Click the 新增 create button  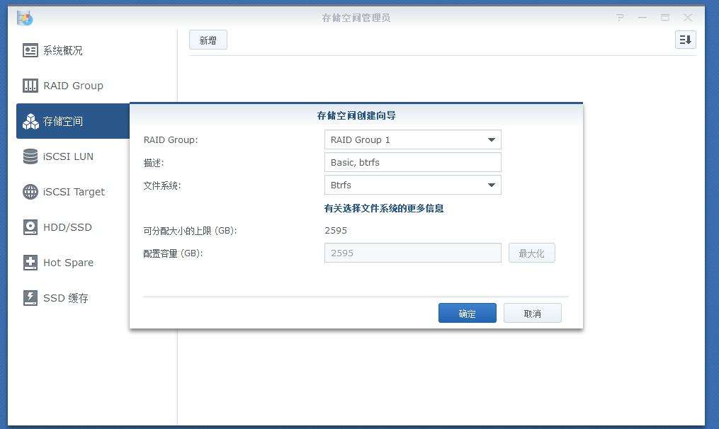[208, 40]
